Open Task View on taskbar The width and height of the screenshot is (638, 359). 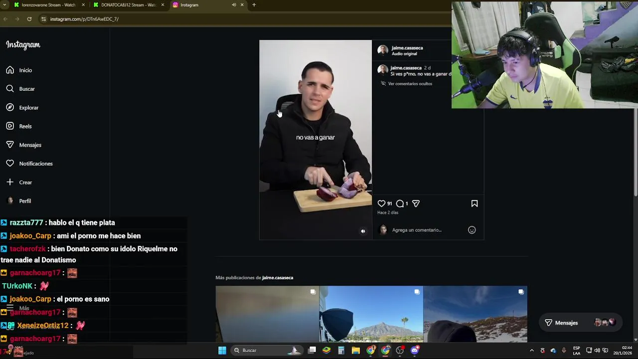[x=312, y=351]
